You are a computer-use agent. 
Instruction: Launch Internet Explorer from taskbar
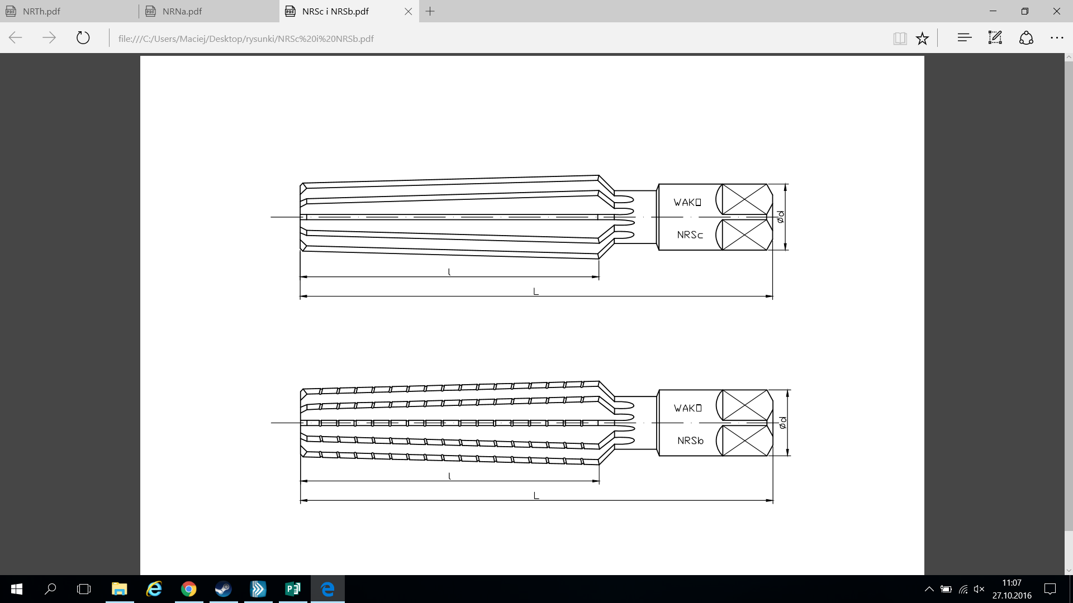click(x=154, y=589)
